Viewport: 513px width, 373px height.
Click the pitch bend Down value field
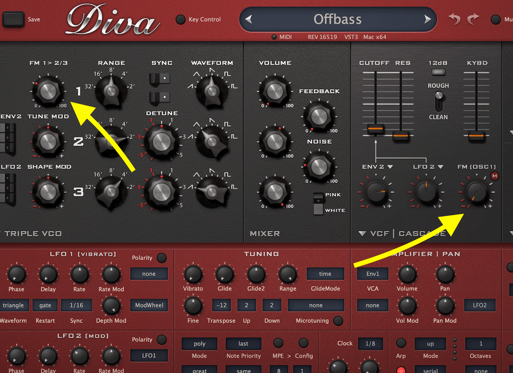pos(272,305)
